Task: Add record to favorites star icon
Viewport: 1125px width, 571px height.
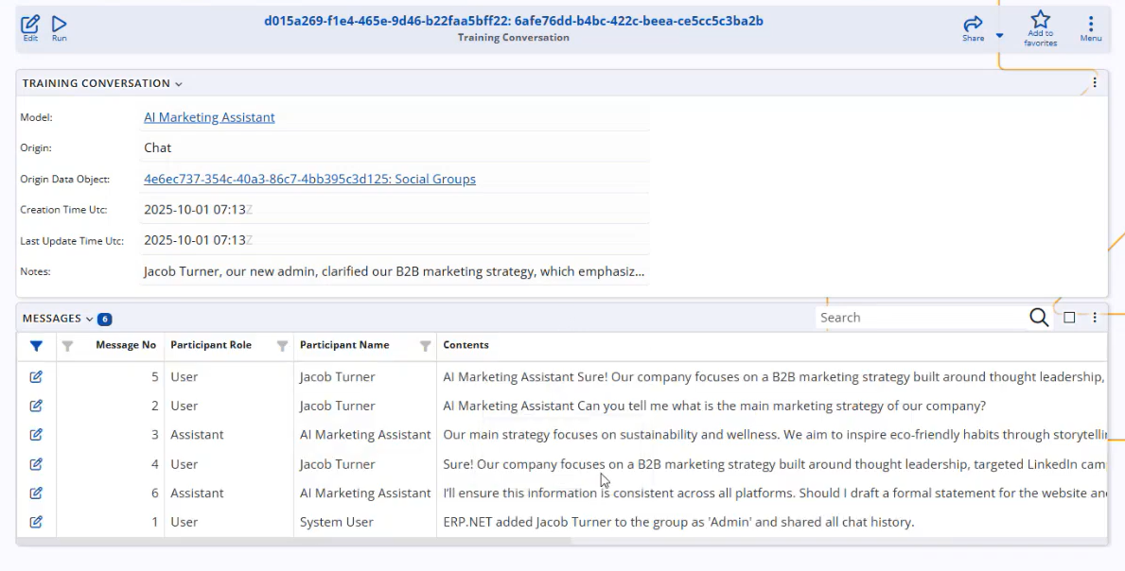Action: pos(1040,21)
